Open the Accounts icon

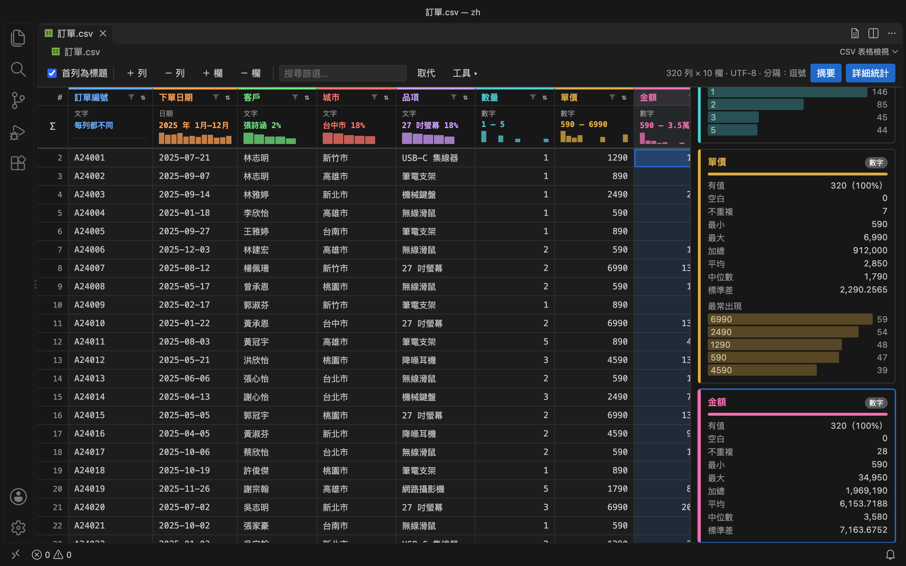pyautogui.click(x=18, y=496)
